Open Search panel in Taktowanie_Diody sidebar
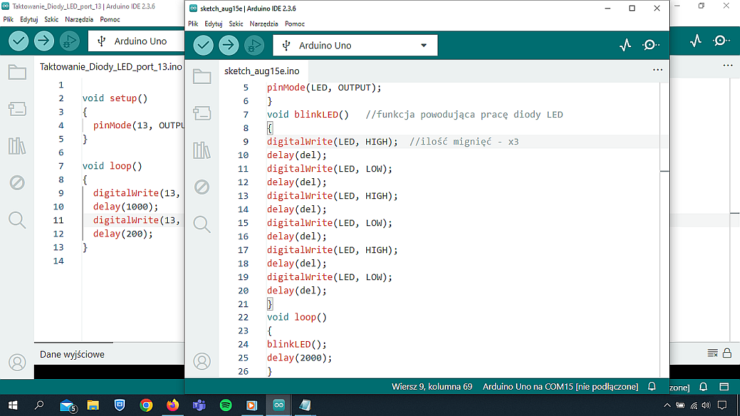The height and width of the screenshot is (416, 740). [x=17, y=220]
